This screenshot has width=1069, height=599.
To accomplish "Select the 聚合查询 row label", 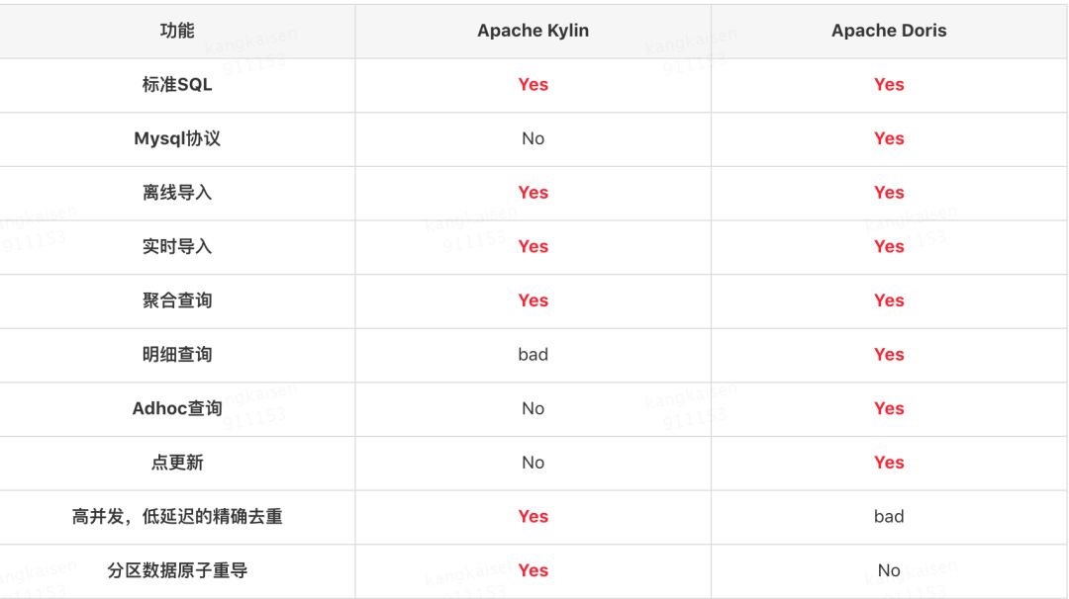I will (x=177, y=300).
